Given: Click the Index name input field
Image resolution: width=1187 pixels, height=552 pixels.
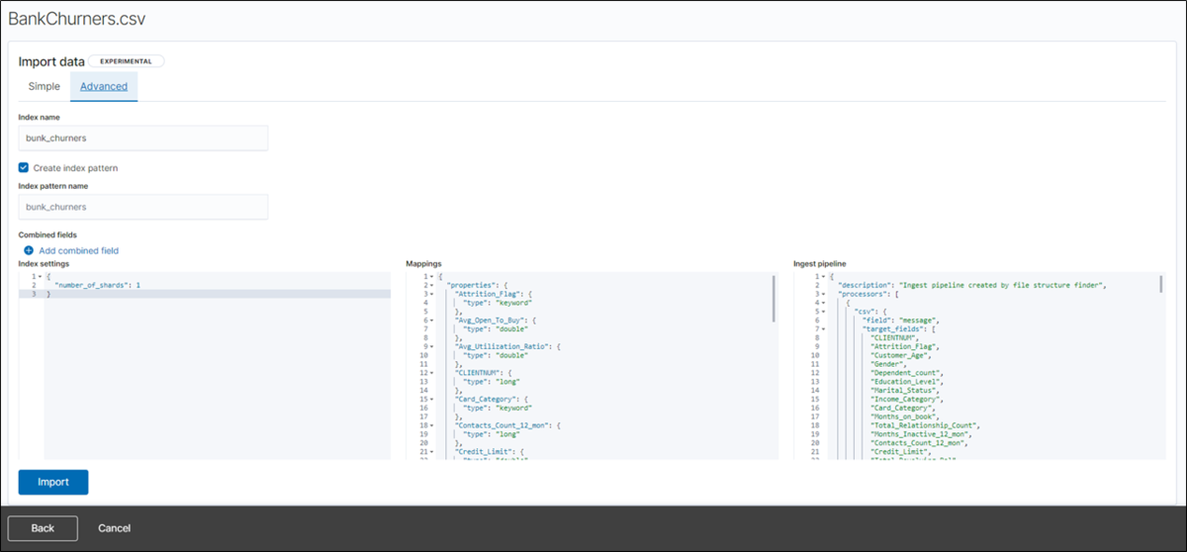Looking at the screenshot, I should click(x=143, y=138).
